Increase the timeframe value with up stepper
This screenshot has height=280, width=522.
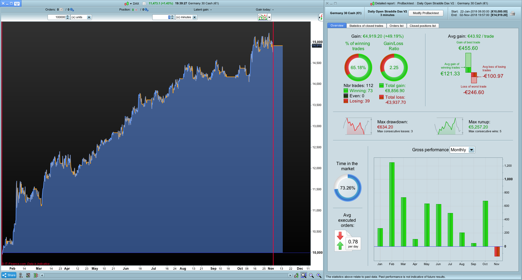(x=173, y=16)
